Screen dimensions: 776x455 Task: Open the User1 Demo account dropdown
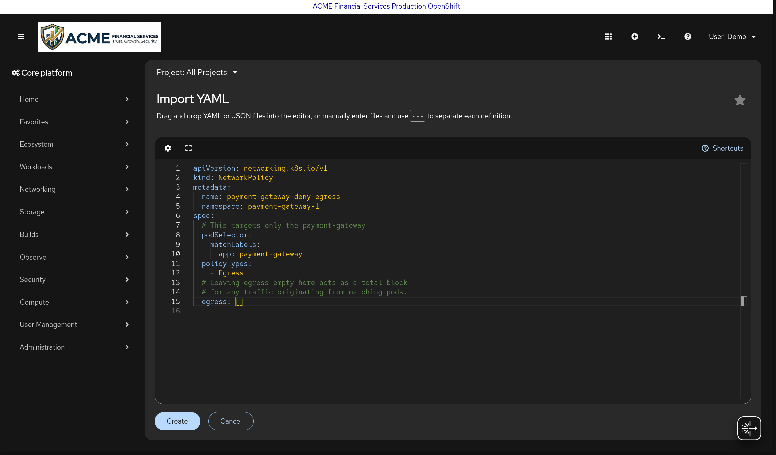coord(732,37)
